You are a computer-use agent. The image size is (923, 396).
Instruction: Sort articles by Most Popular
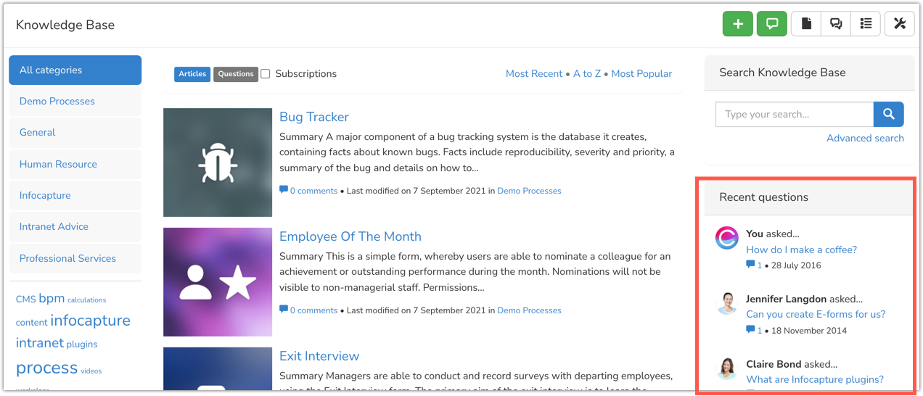(641, 74)
